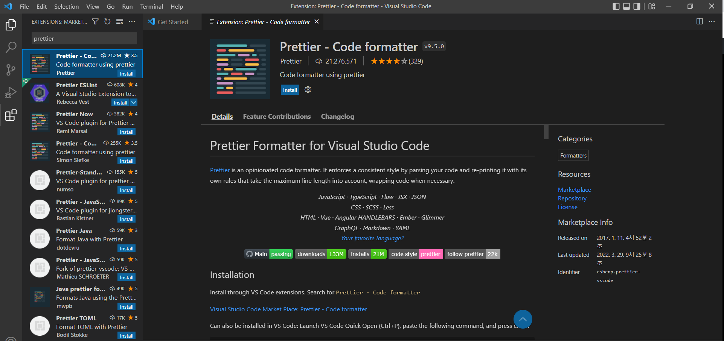Toggle secondary side bar layout icon
The height and width of the screenshot is (341, 724).
637,6
